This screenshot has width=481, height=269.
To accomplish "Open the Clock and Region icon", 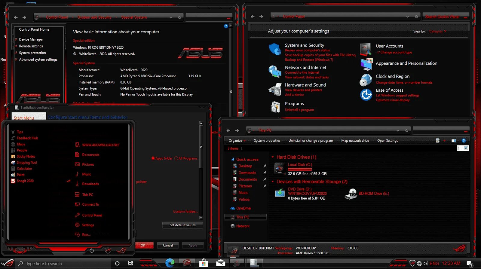I will (366, 80).
